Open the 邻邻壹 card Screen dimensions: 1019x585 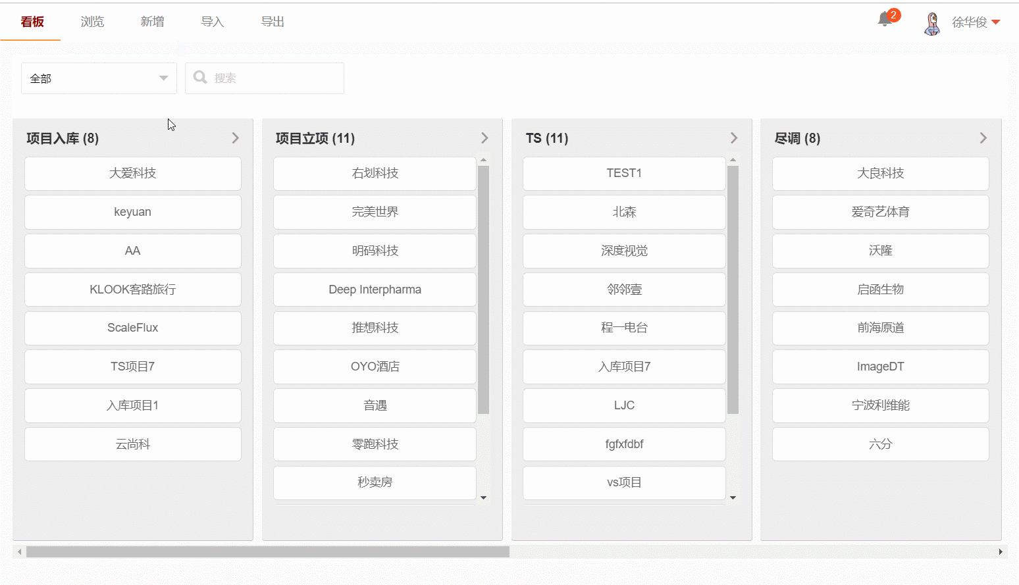click(624, 290)
